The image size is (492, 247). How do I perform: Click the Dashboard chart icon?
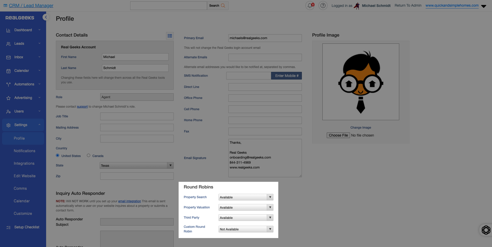pyautogui.click(x=8, y=30)
